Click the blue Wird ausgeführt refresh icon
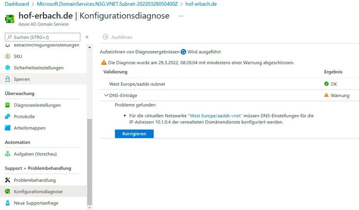Image resolution: width=359 pixels, height=210 pixels. coord(183,52)
